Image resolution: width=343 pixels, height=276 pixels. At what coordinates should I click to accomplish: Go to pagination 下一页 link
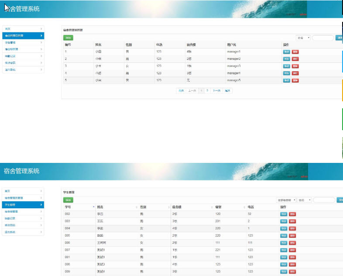point(216,90)
